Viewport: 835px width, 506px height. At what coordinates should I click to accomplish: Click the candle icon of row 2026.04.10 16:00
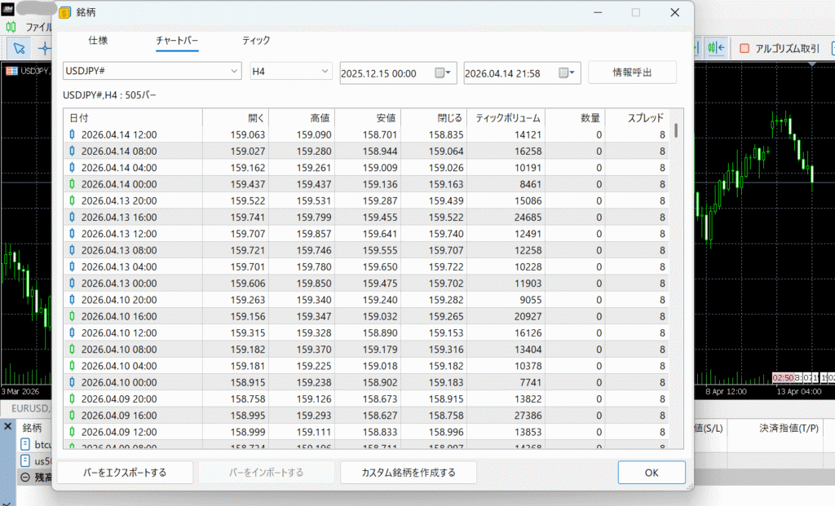72,316
